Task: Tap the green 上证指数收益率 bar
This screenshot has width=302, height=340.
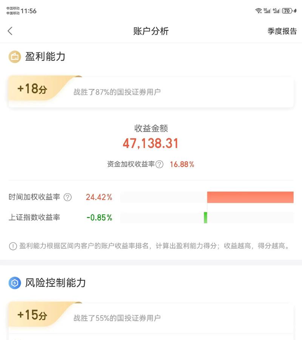Action: click(205, 217)
